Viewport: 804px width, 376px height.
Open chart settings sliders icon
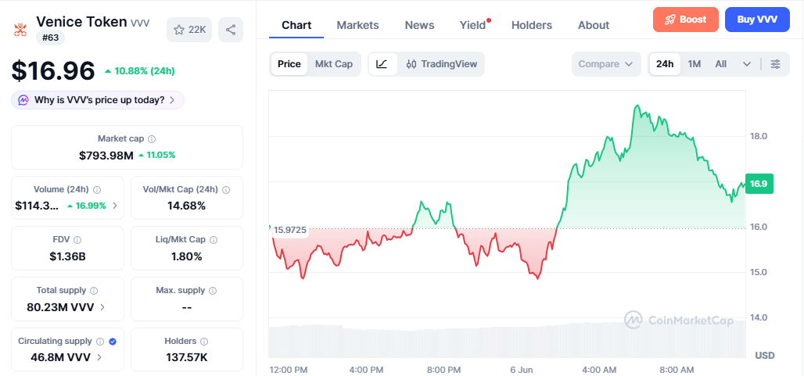point(776,64)
